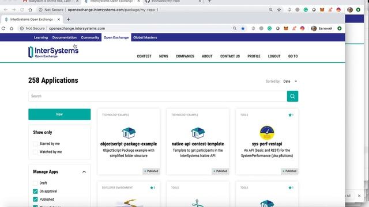
Task: Open the Documentation top bar tab
Action: [x=64, y=37]
